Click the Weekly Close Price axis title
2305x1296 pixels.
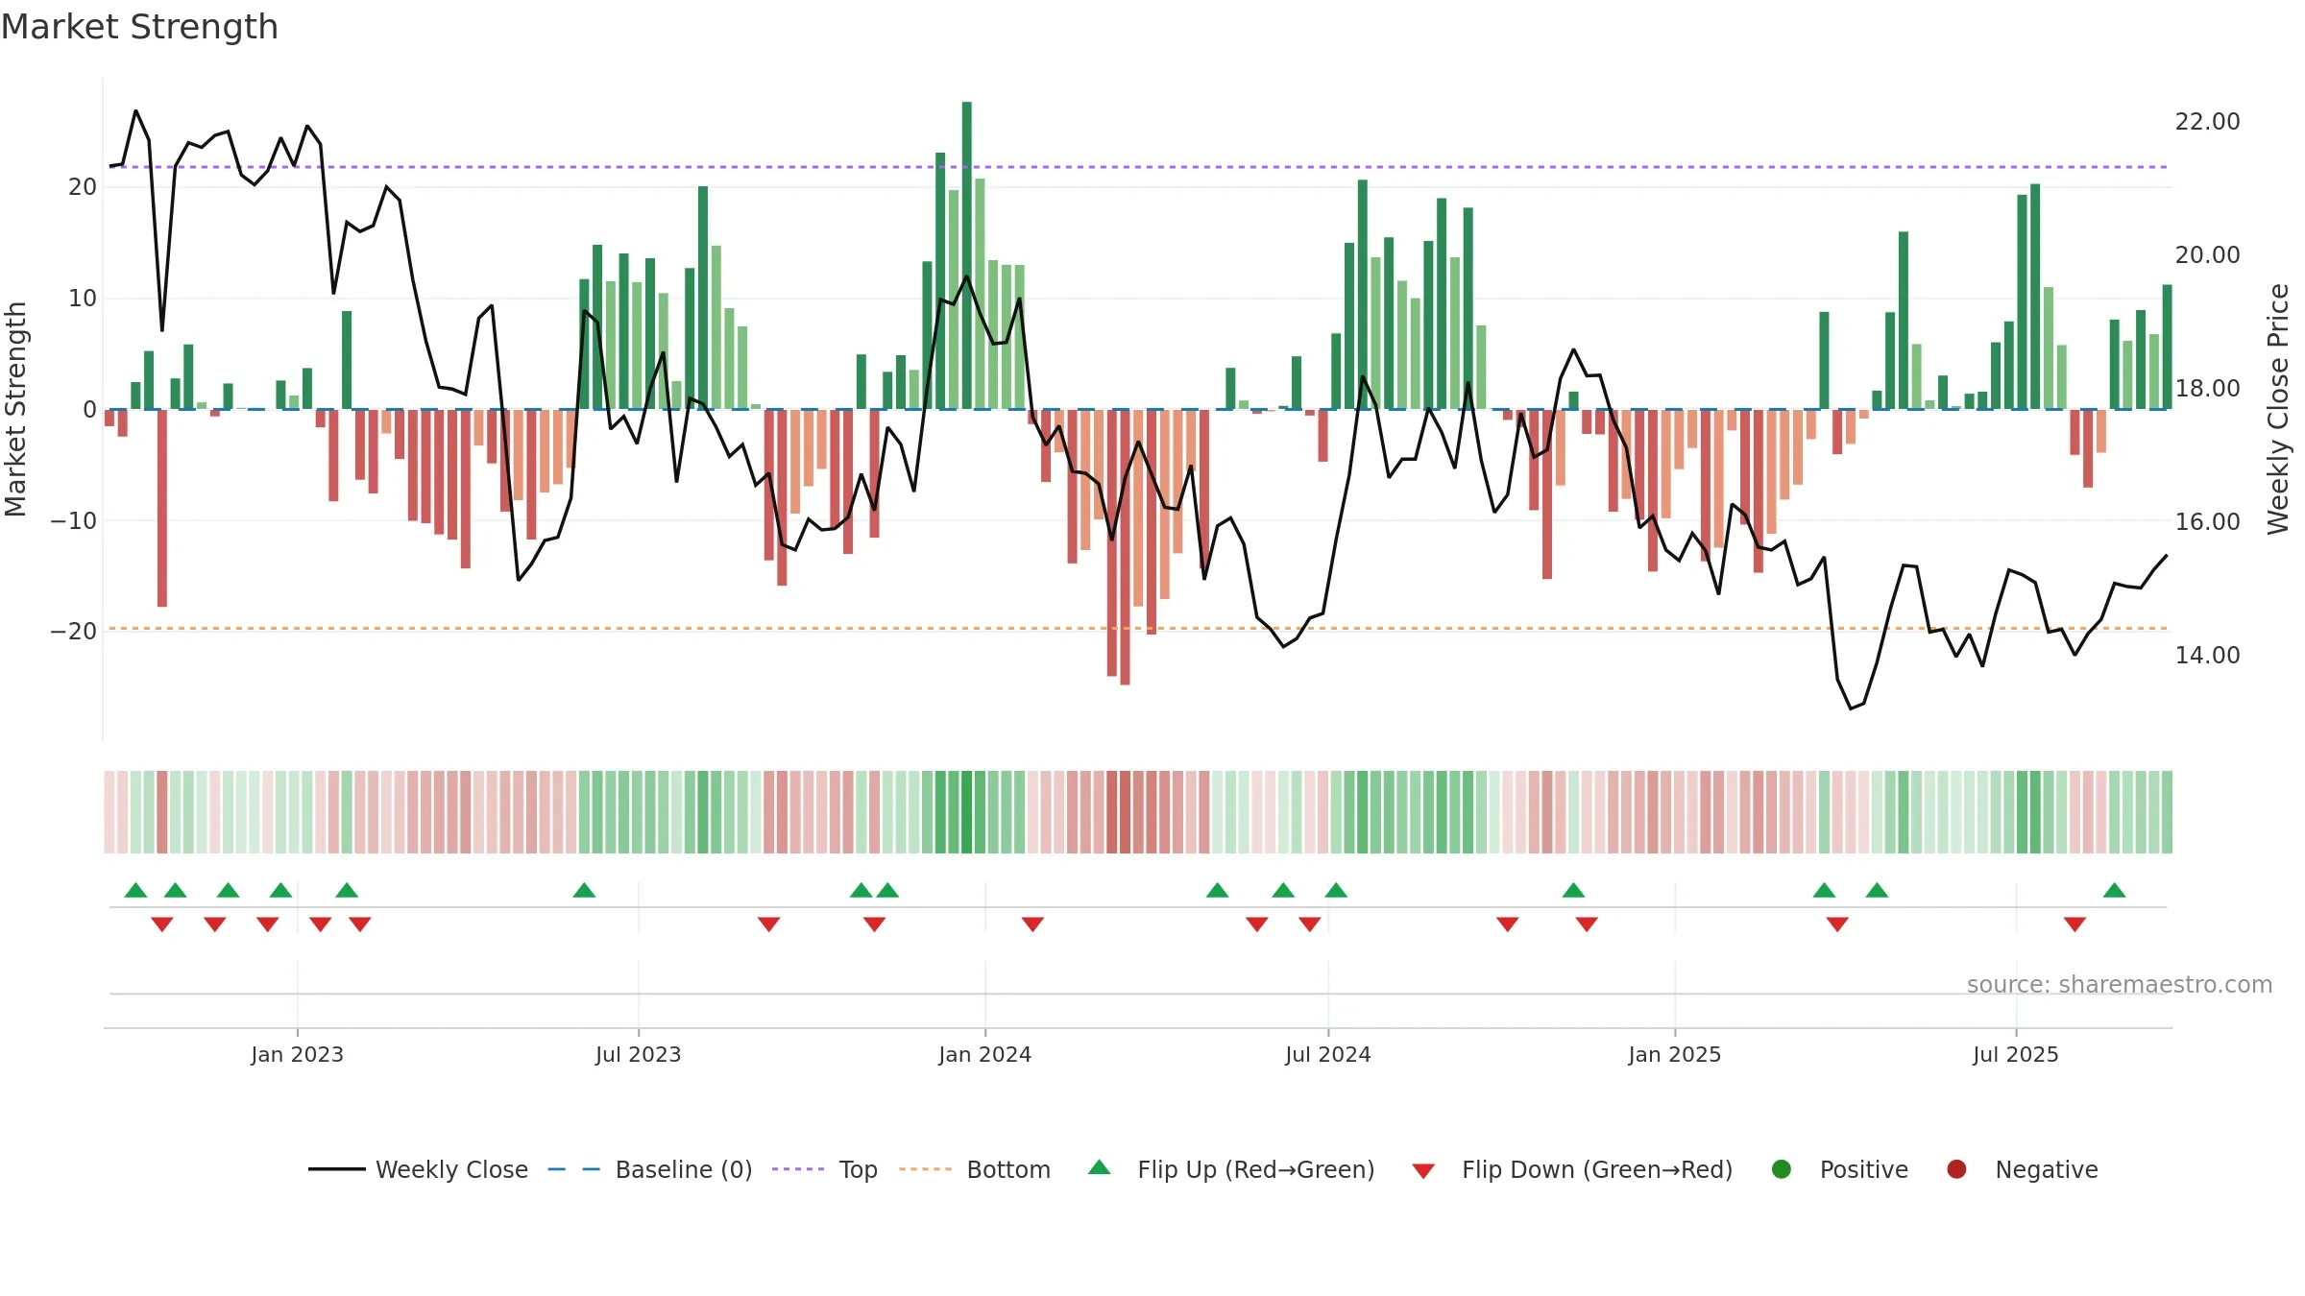click(x=2278, y=409)
